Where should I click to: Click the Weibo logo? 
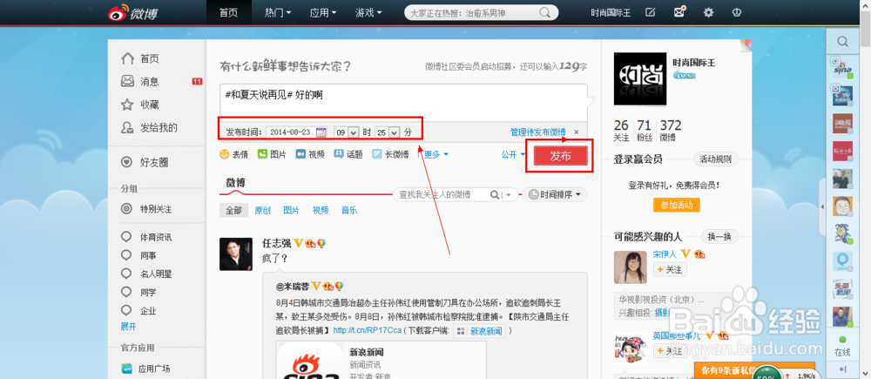point(132,12)
